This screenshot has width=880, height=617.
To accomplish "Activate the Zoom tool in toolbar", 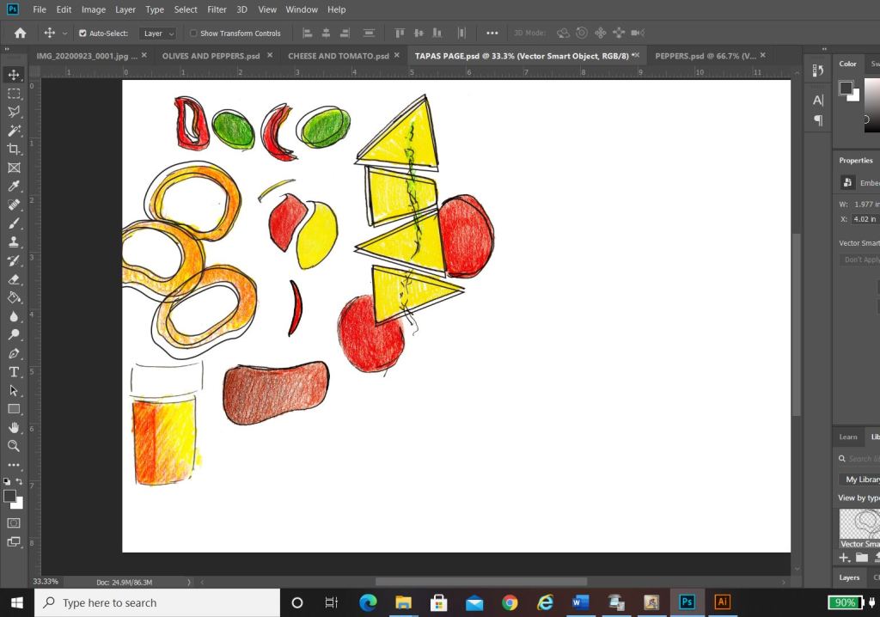I will click(x=14, y=446).
